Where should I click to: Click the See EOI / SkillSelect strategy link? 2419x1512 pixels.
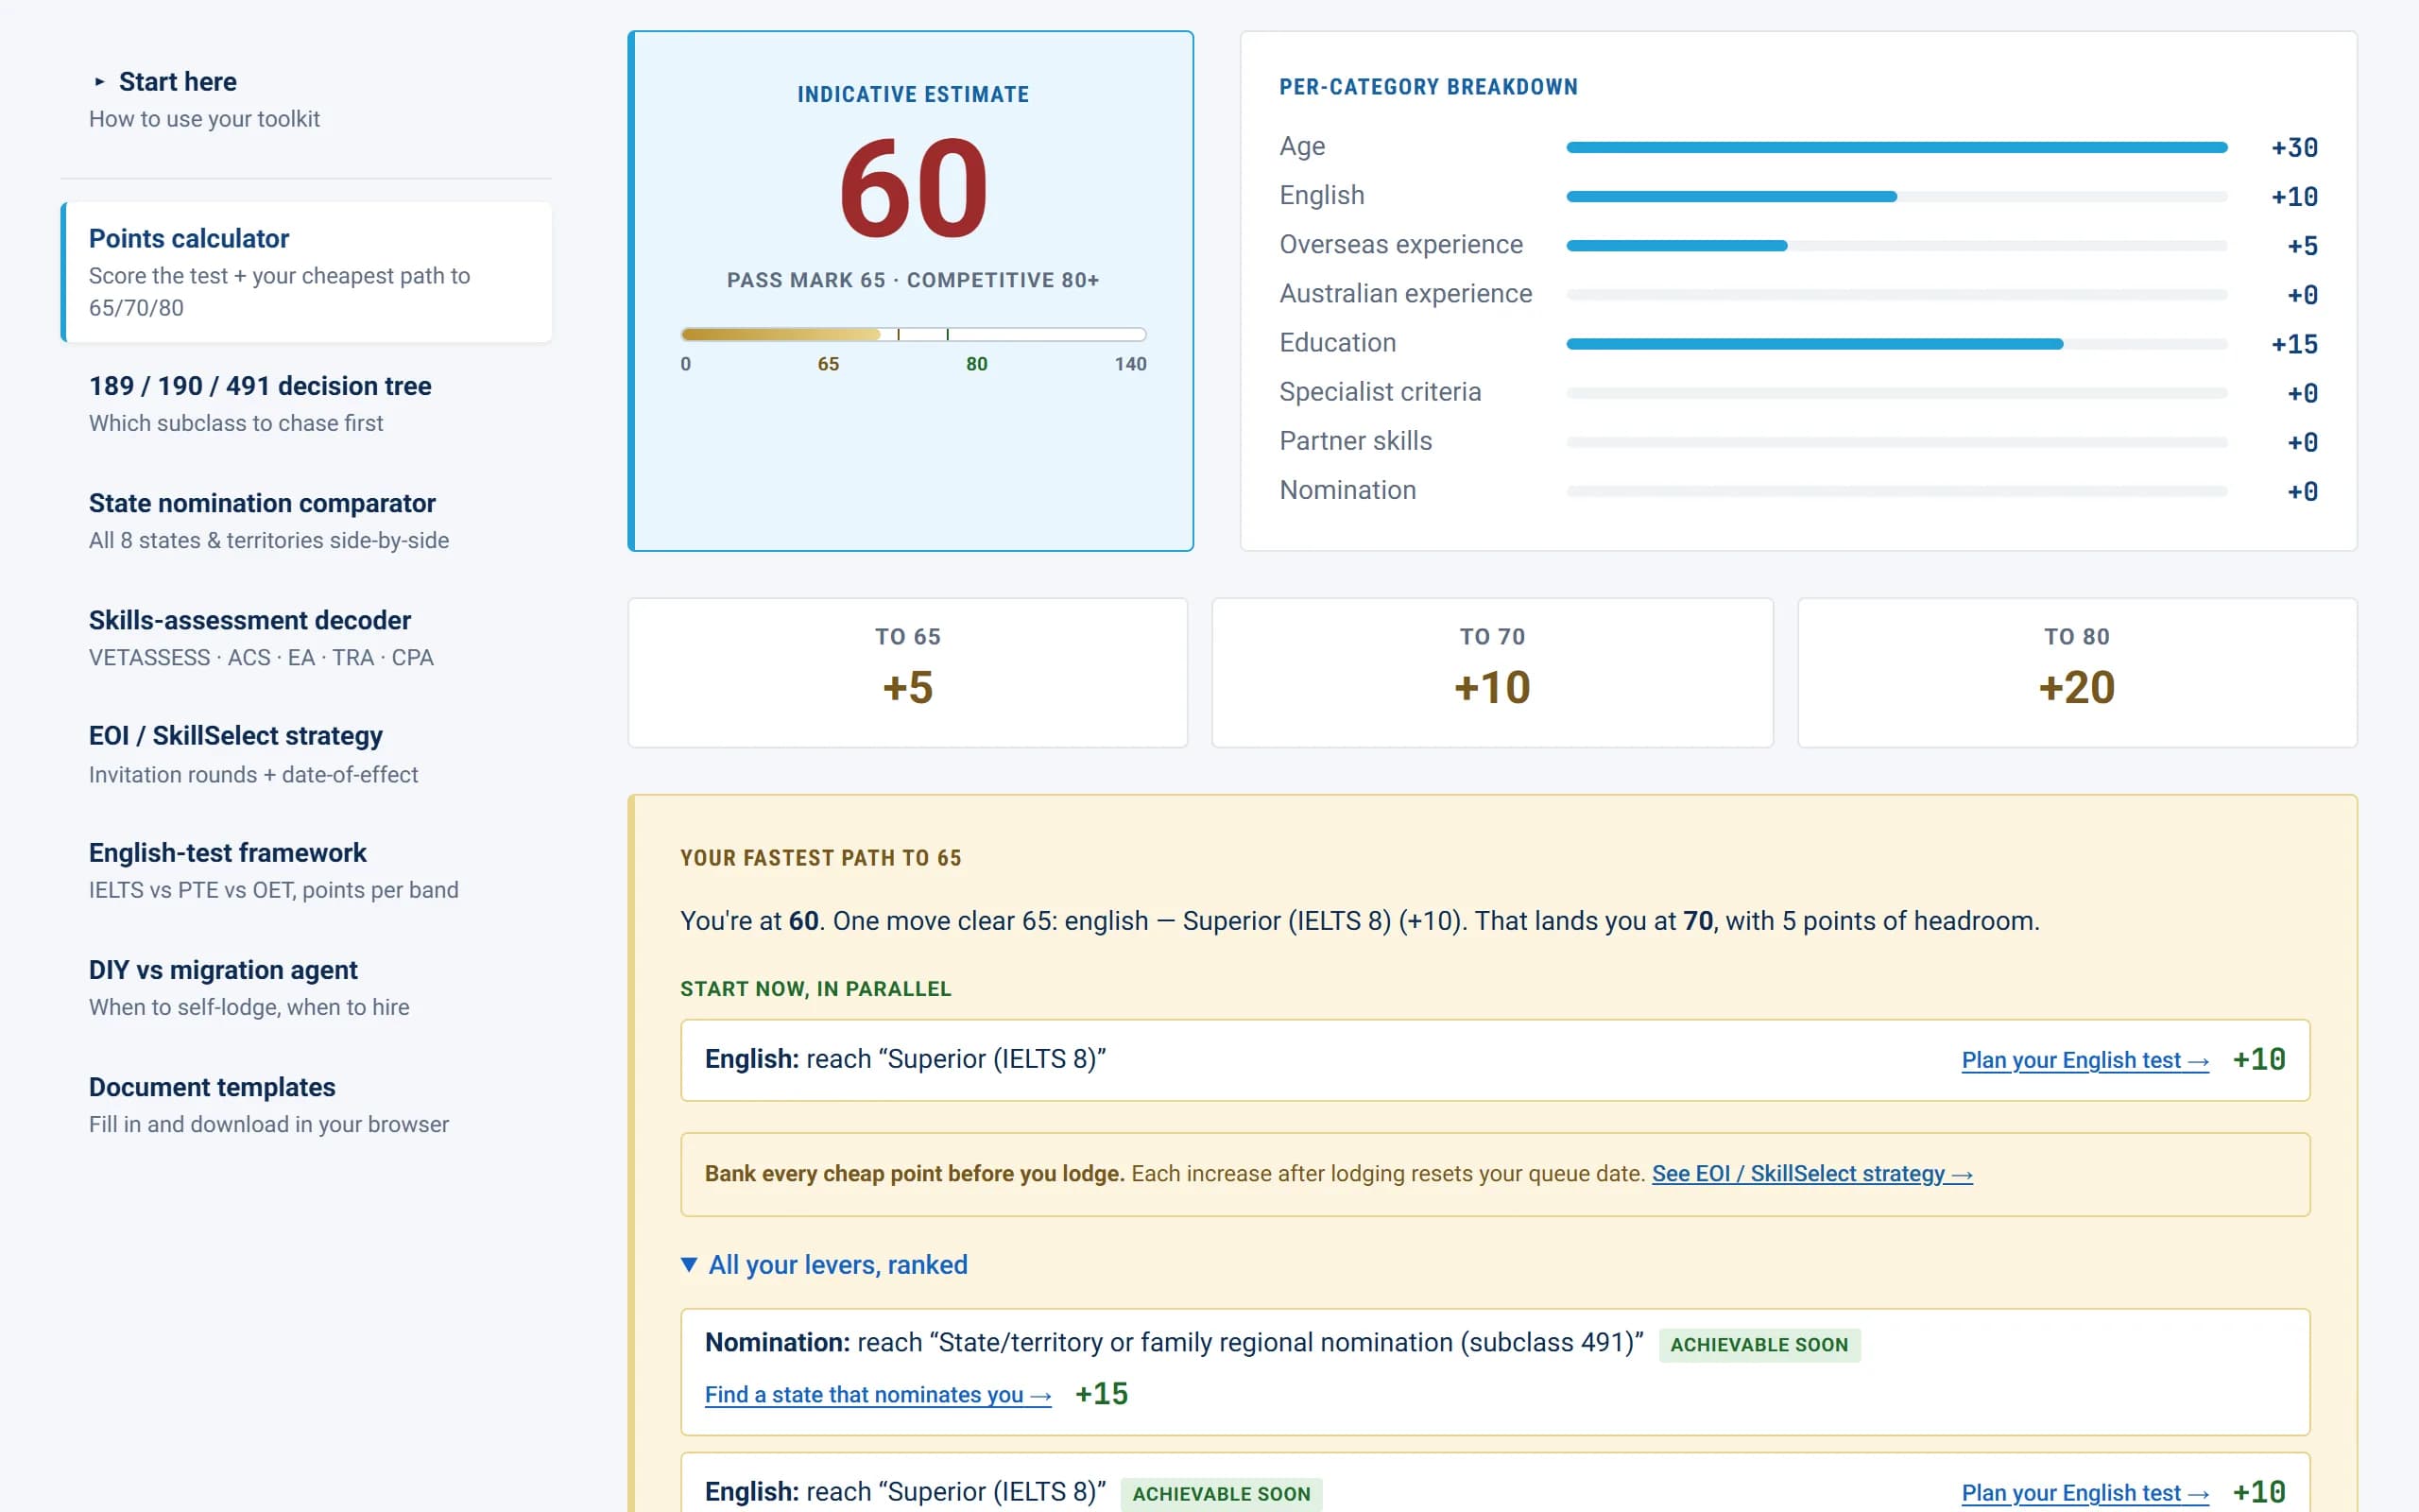[1811, 1173]
